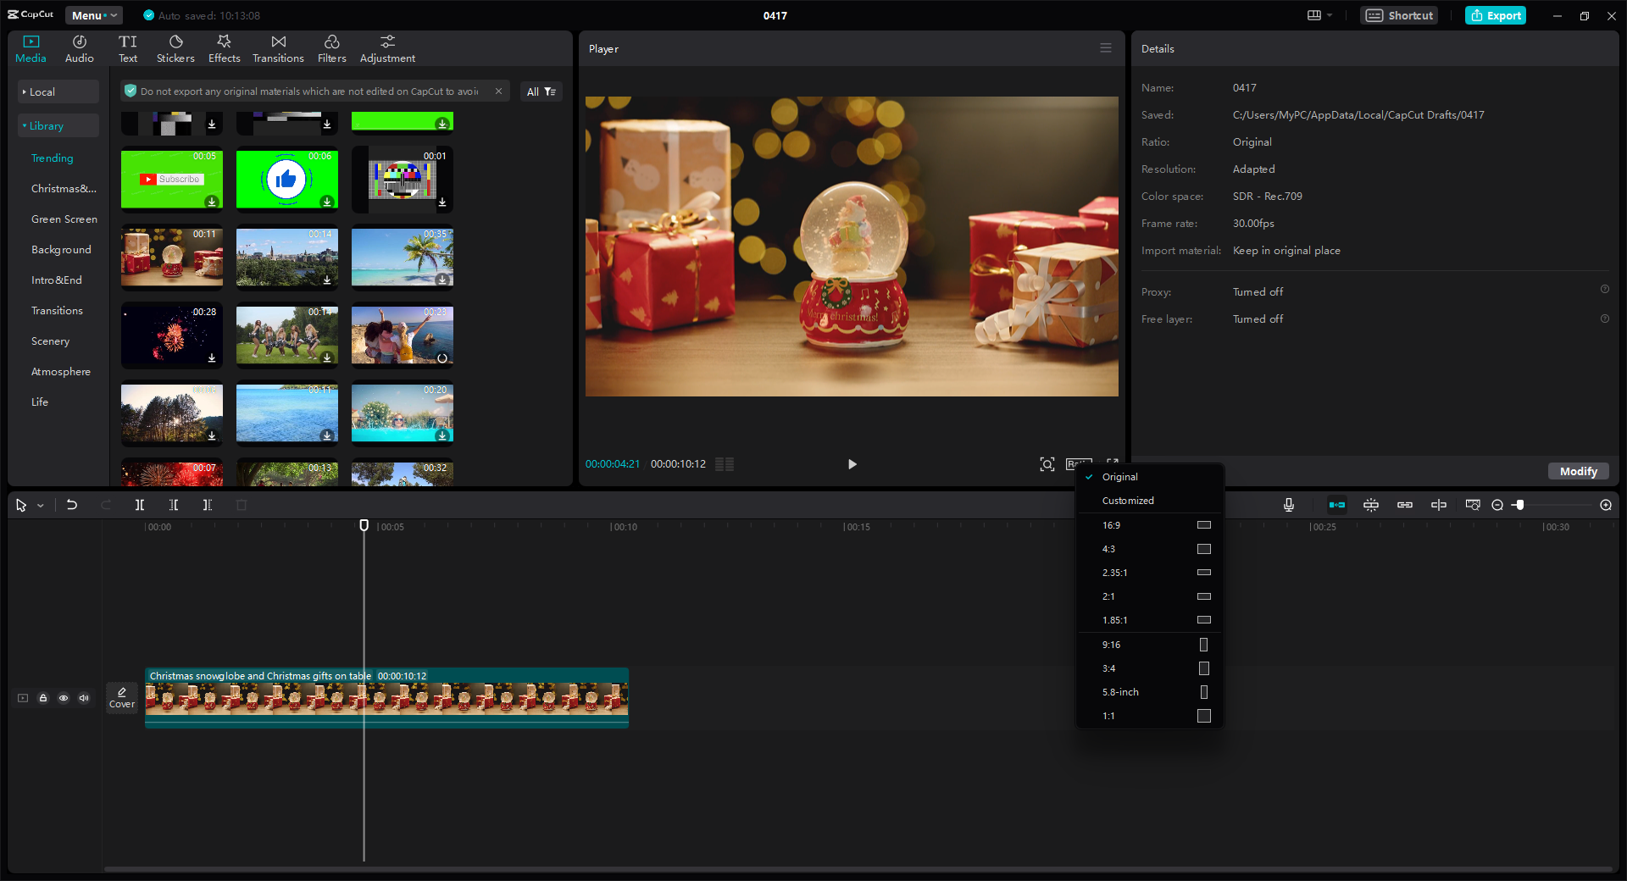This screenshot has width=1627, height=881.
Task: Toggle auto snapping in the timeline toolbar
Action: coord(1337,505)
